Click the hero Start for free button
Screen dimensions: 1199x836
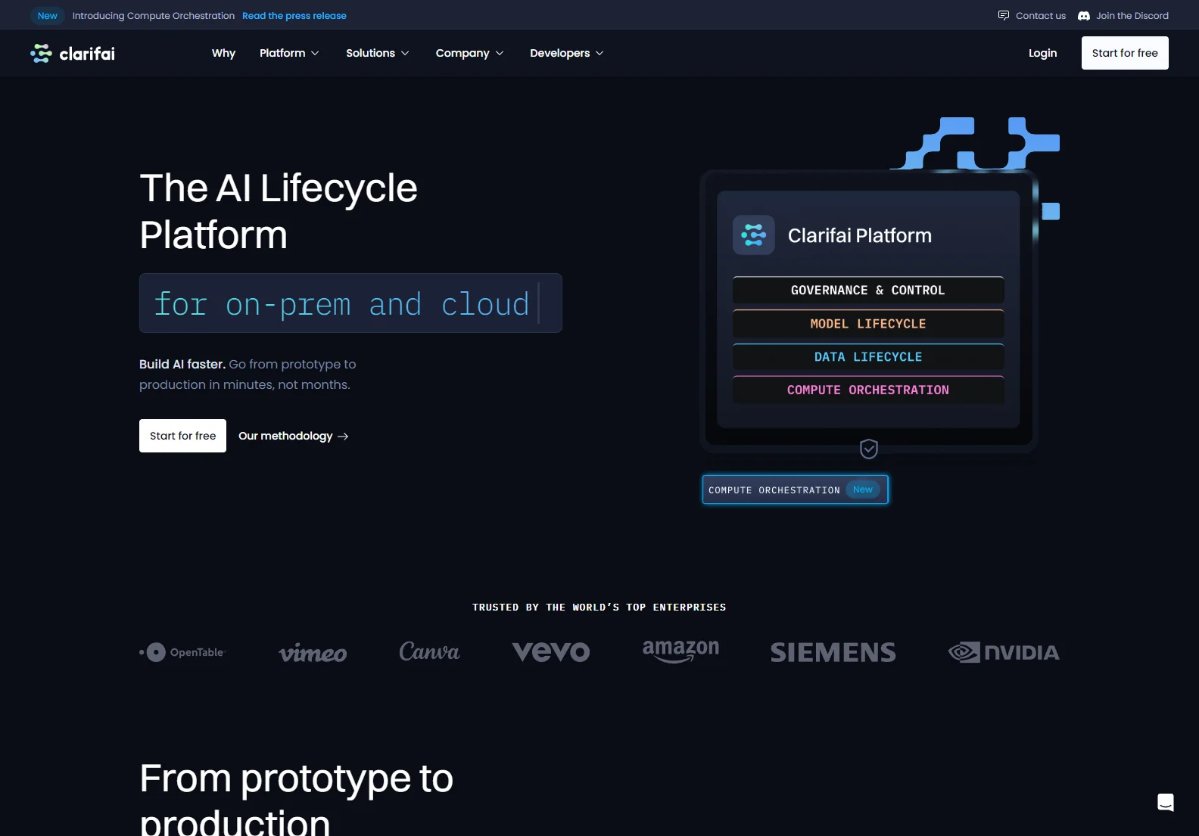pyautogui.click(x=182, y=436)
